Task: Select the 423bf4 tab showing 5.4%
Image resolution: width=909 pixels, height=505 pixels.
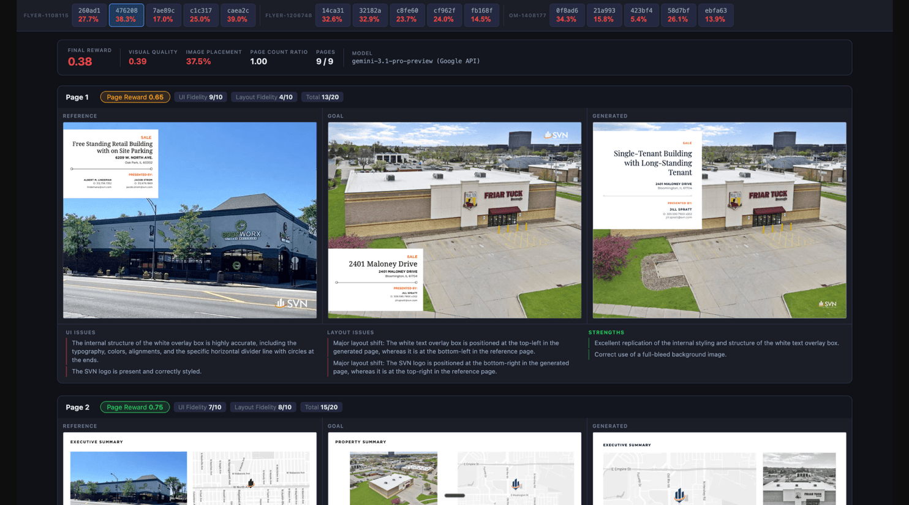Action: [641, 15]
